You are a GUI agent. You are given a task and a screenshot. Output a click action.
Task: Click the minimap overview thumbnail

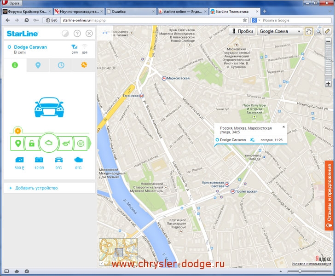click(119, 252)
